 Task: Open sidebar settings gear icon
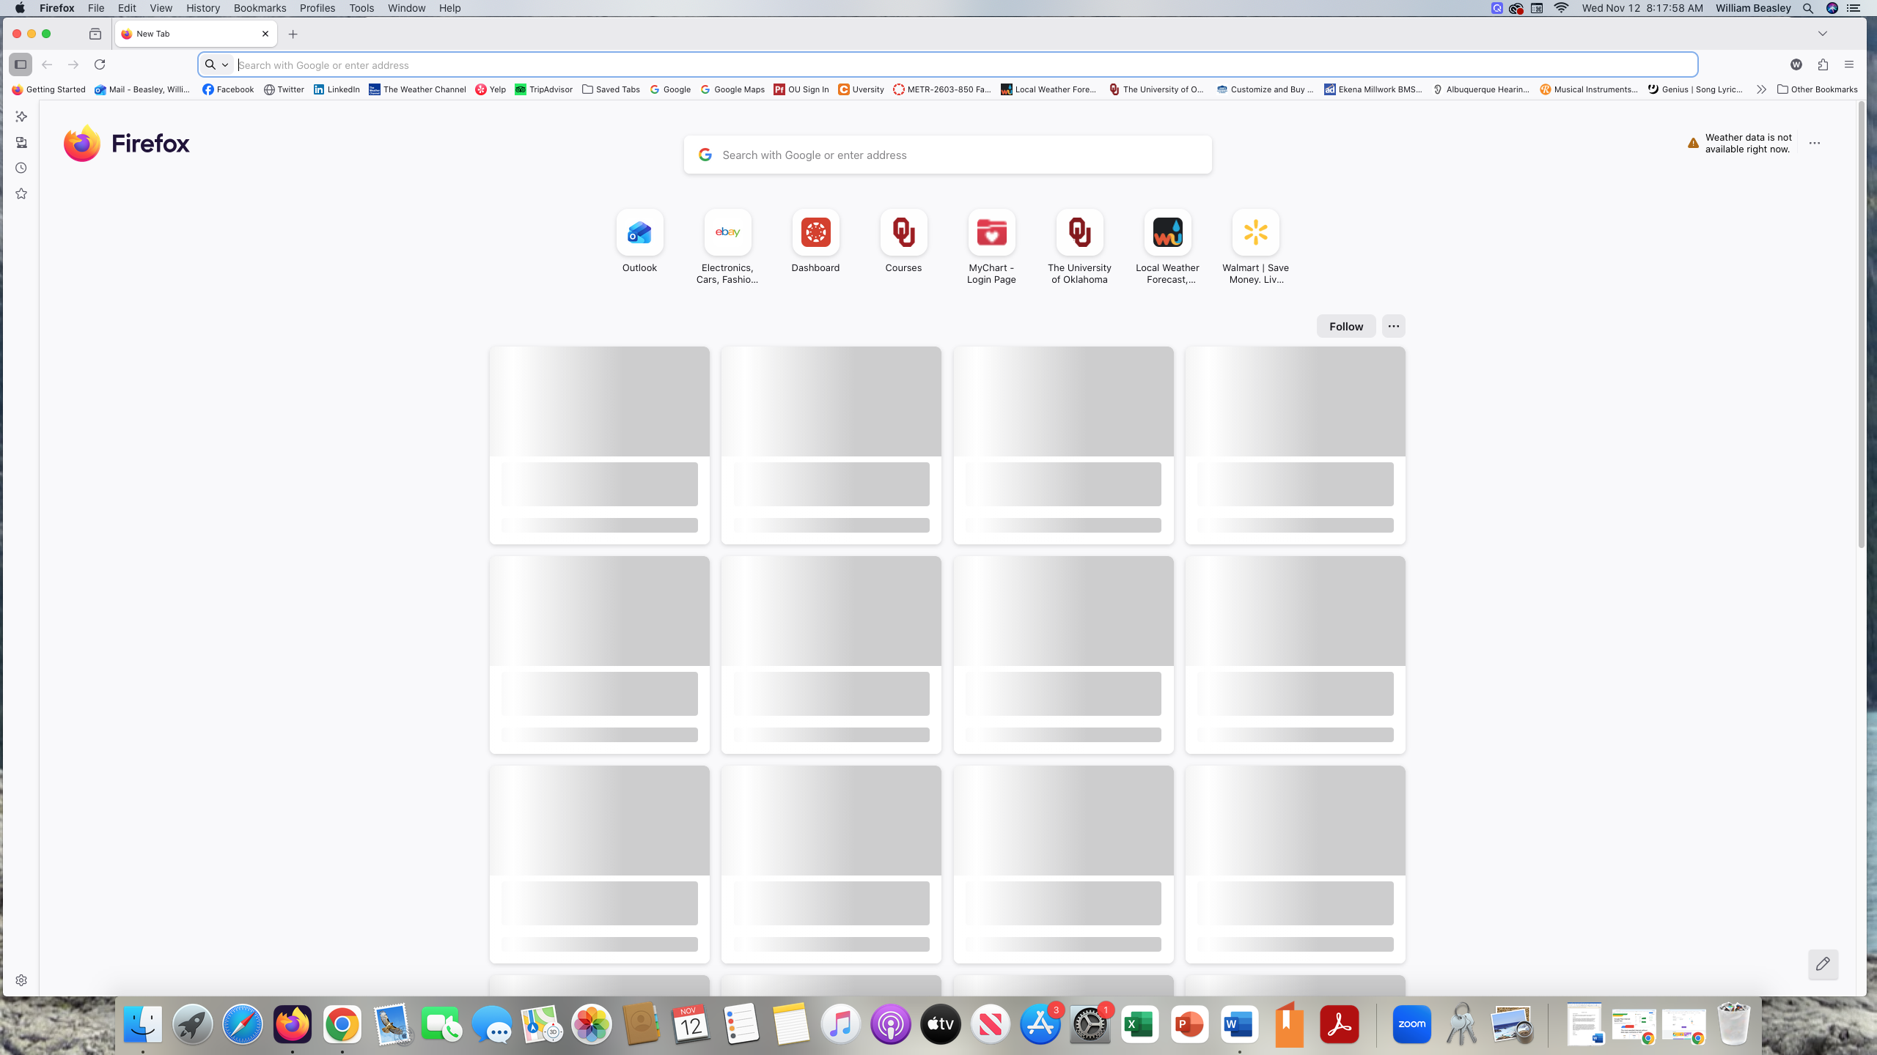21,980
